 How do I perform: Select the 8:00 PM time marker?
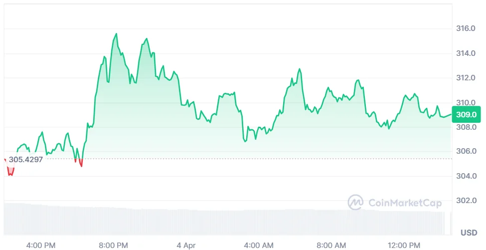(x=114, y=245)
